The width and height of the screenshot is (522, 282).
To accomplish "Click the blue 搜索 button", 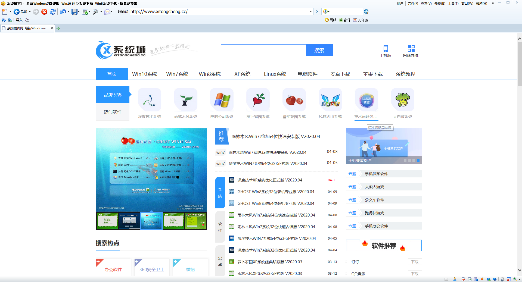I will [x=319, y=50].
